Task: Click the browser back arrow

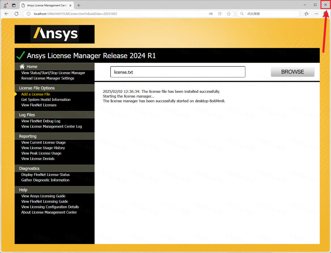Action: (x=6, y=14)
